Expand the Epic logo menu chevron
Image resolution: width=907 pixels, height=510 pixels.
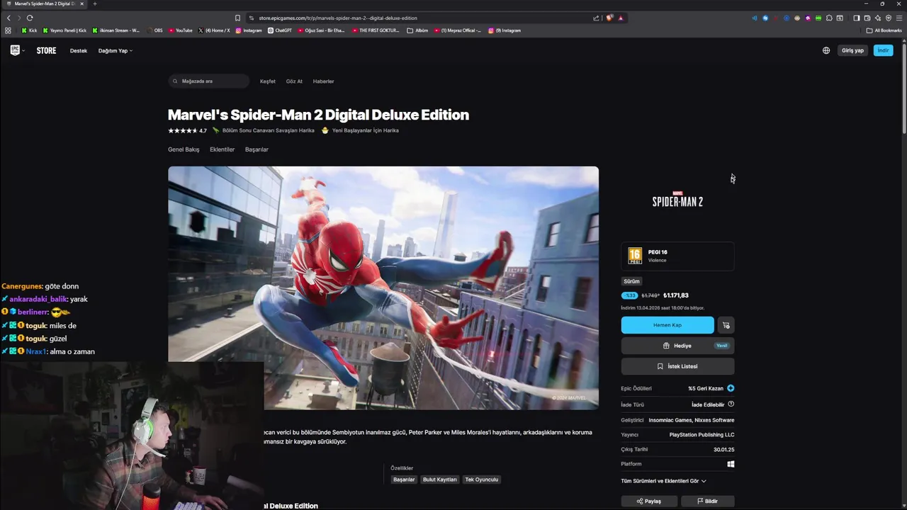tap(23, 51)
